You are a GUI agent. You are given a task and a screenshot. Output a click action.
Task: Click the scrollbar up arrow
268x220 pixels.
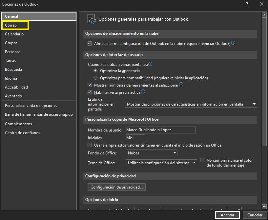click(264, 15)
